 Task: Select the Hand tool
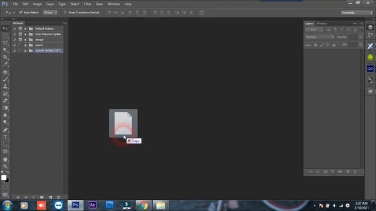[x=5, y=159]
